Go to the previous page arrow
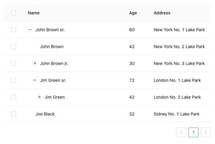 pyautogui.click(x=181, y=132)
